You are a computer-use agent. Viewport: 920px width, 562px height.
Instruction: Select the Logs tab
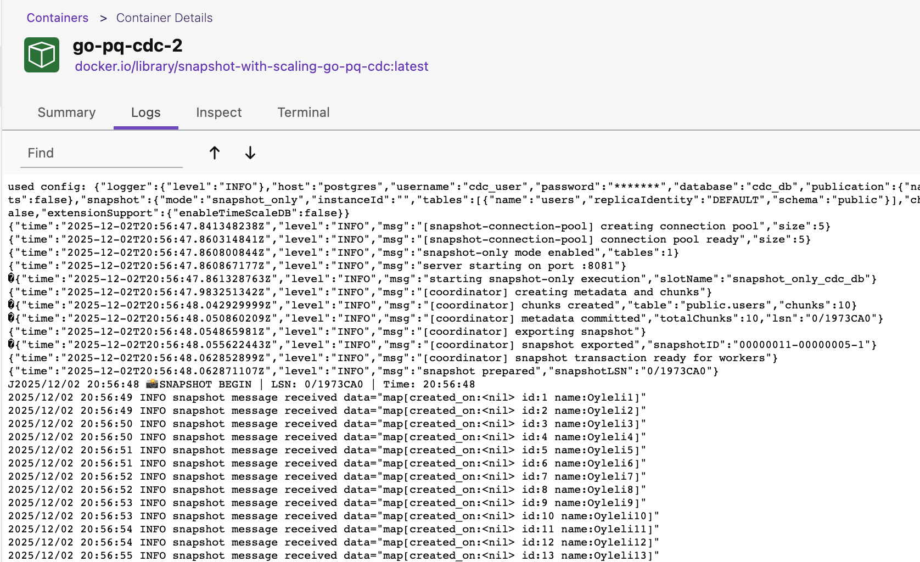pos(145,113)
